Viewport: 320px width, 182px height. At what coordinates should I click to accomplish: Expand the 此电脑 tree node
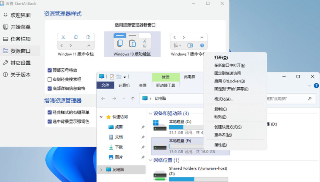[101, 170]
